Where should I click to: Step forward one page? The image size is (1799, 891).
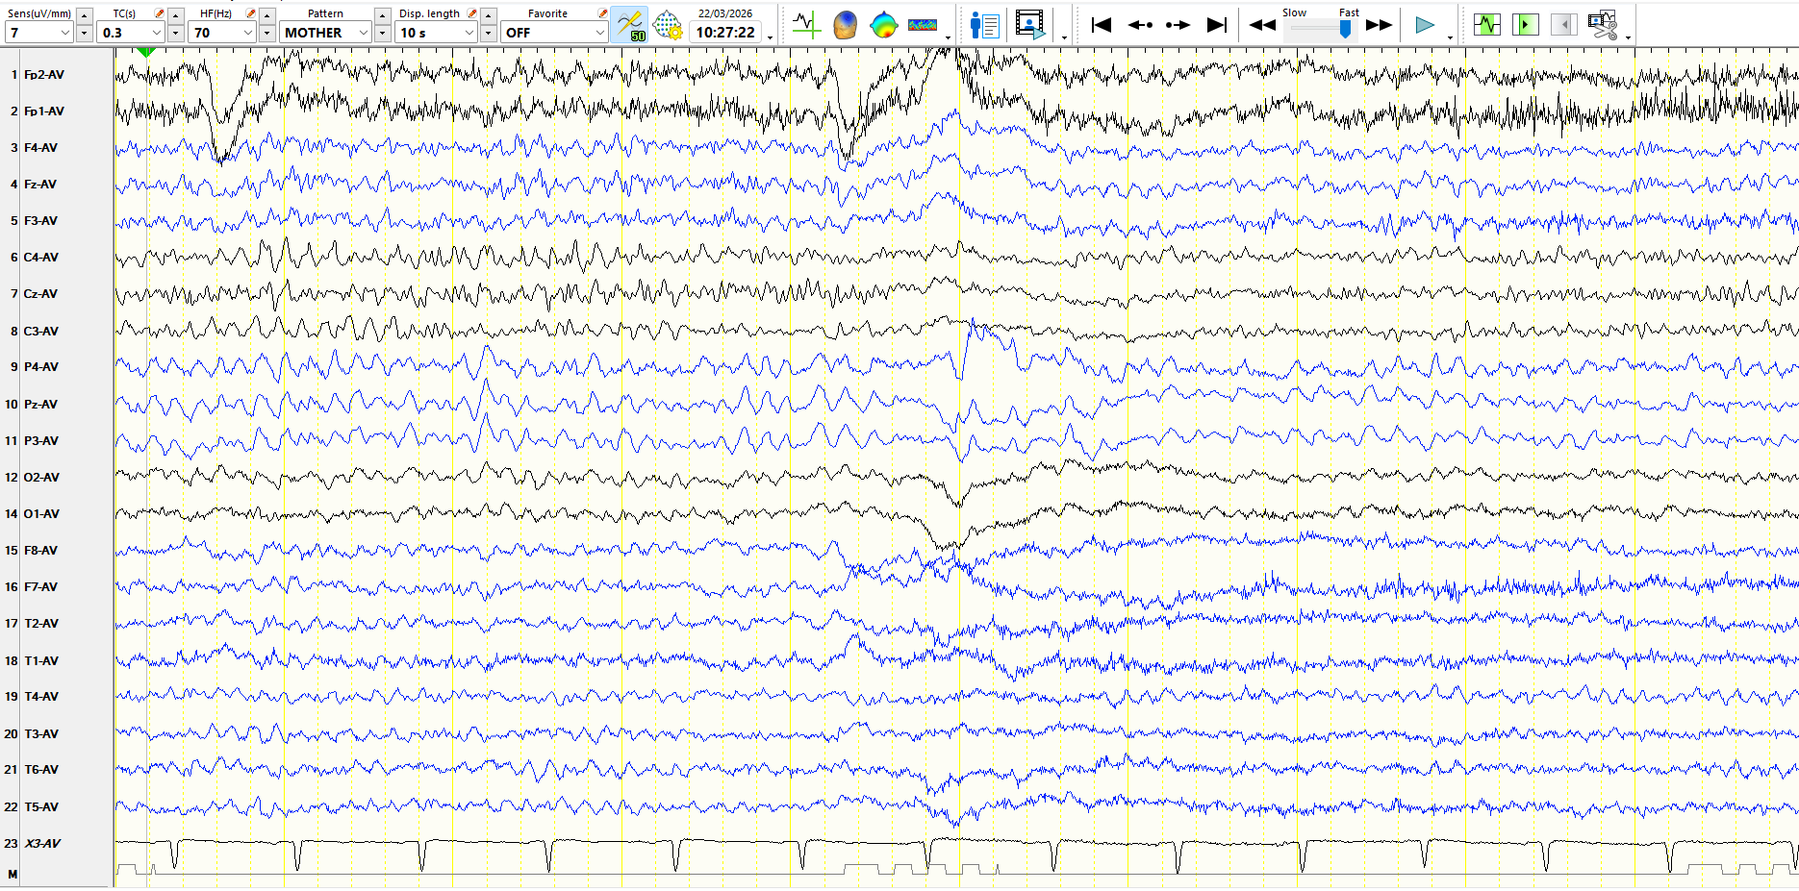(1178, 25)
